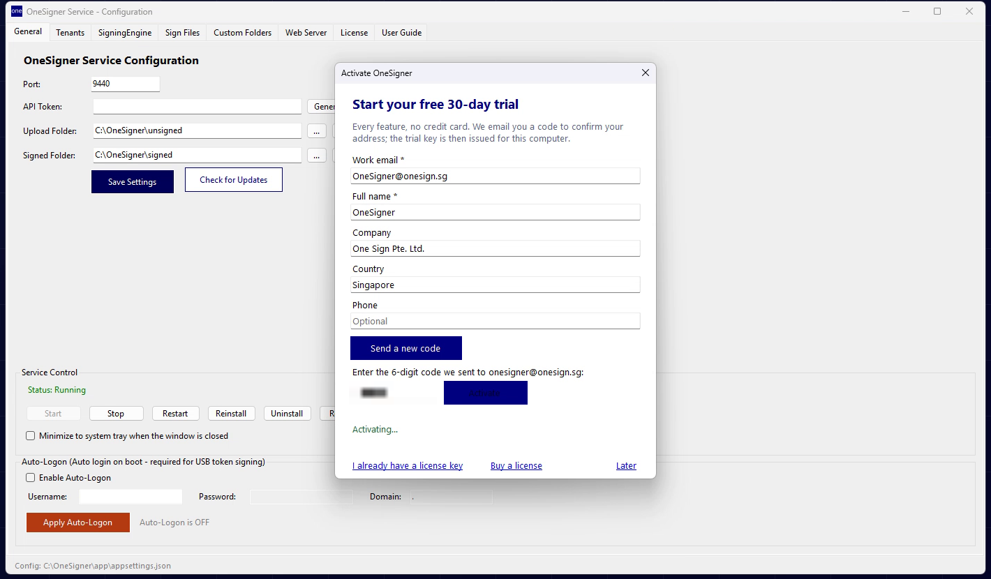Tick the Enable Auto-Logon checkbox
The height and width of the screenshot is (579, 991).
coord(31,478)
